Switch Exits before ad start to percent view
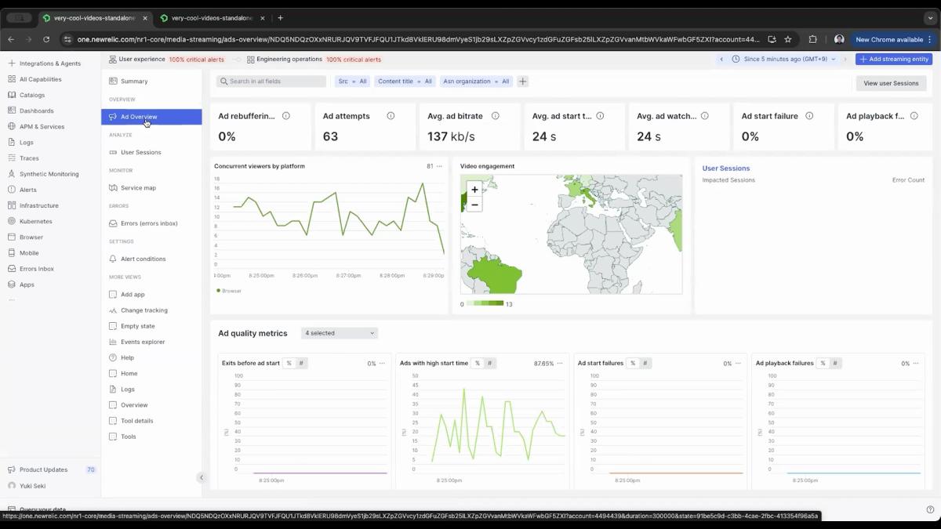This screenshot has height=529, width=941. click(x=289, y=364)
